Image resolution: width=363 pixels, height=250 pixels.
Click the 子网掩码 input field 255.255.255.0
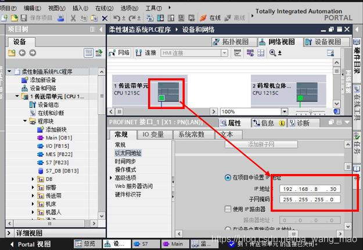(x=310, y=200)
